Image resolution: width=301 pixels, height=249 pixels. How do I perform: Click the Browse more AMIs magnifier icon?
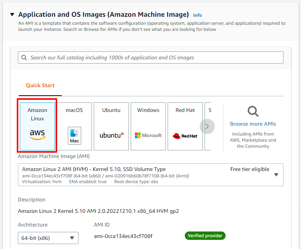pyautogui.click(x=253, y=111)
